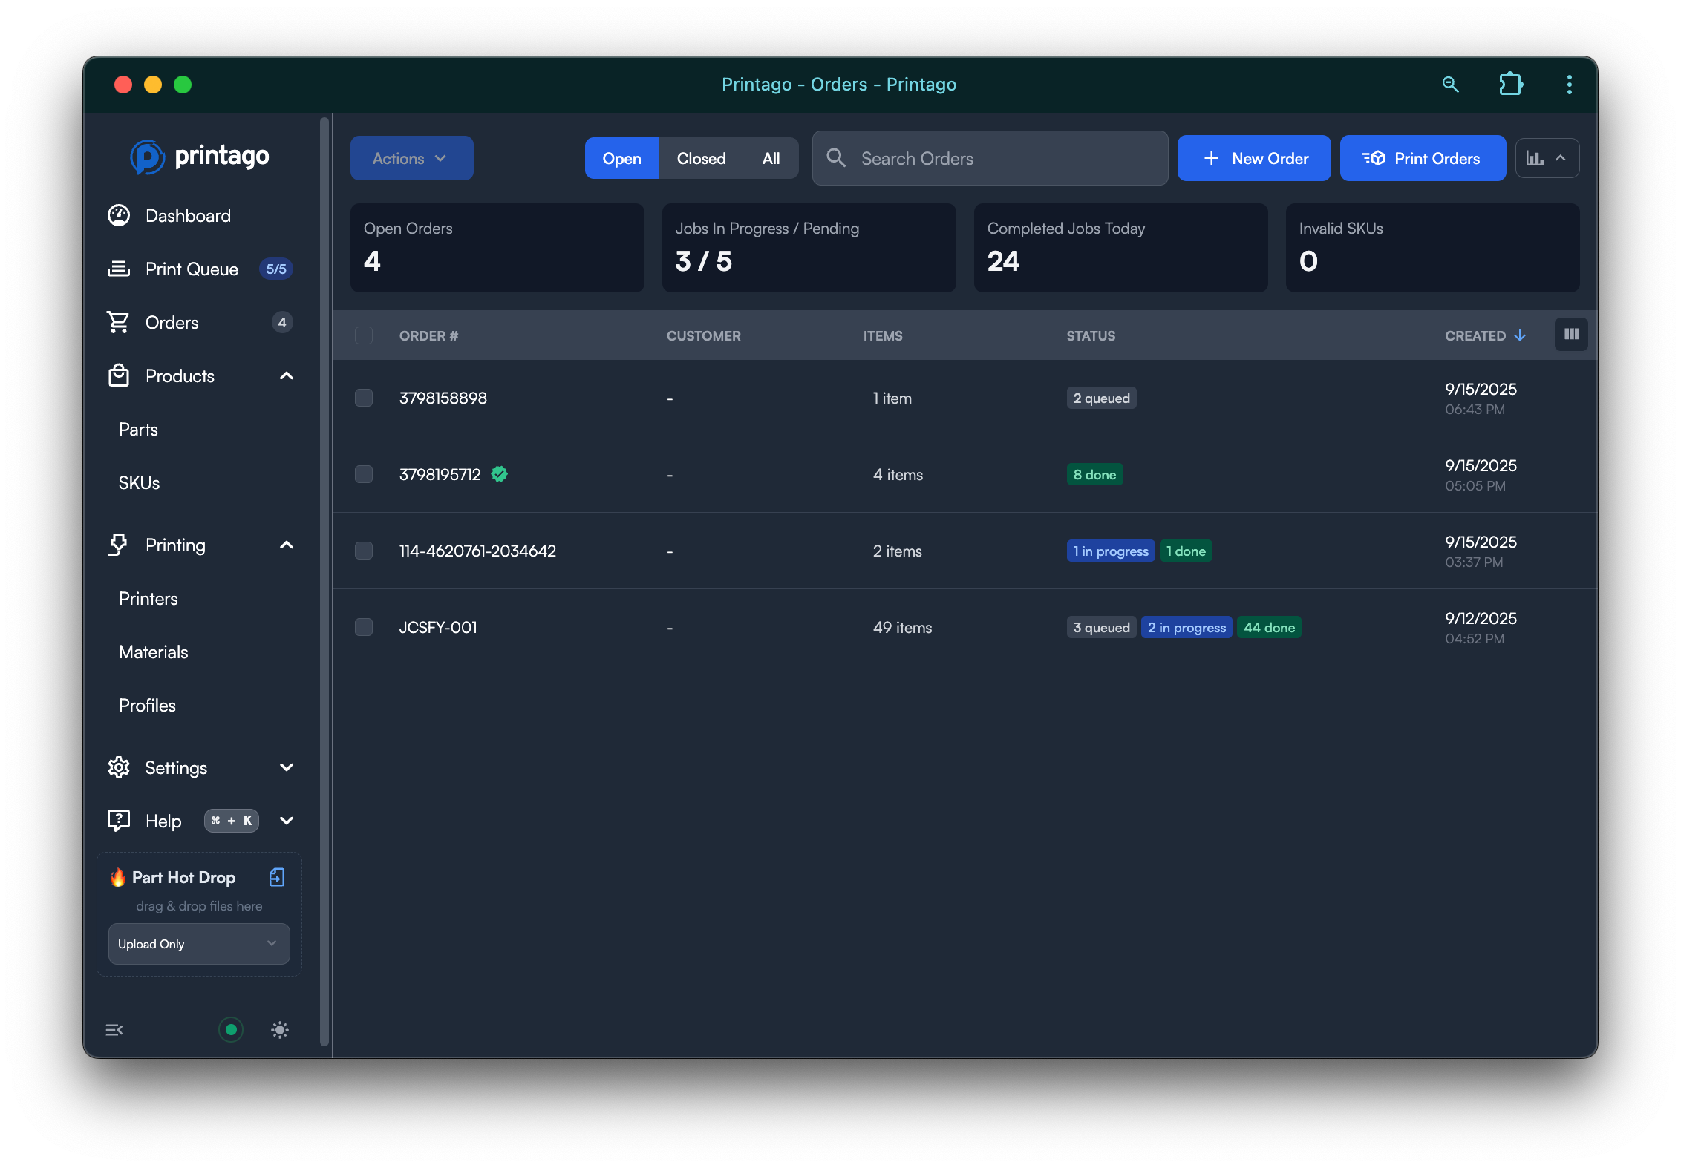Click the green connection status indicator
Viewport: 1681px width, 1168px height.
(x=231, y=1029)
